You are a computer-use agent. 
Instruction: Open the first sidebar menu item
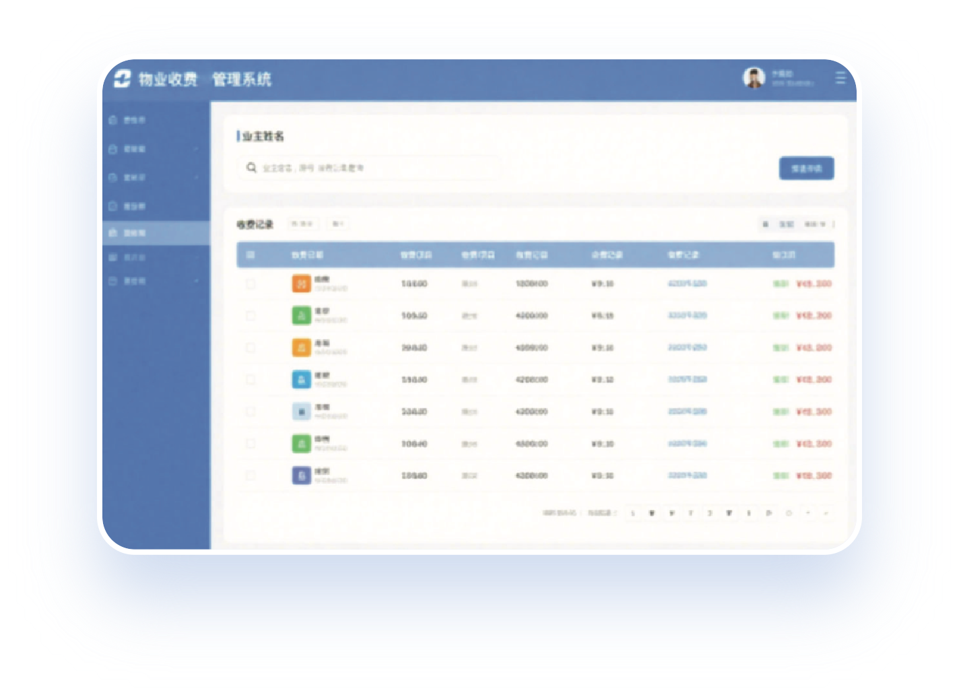[x=135, y=120]
